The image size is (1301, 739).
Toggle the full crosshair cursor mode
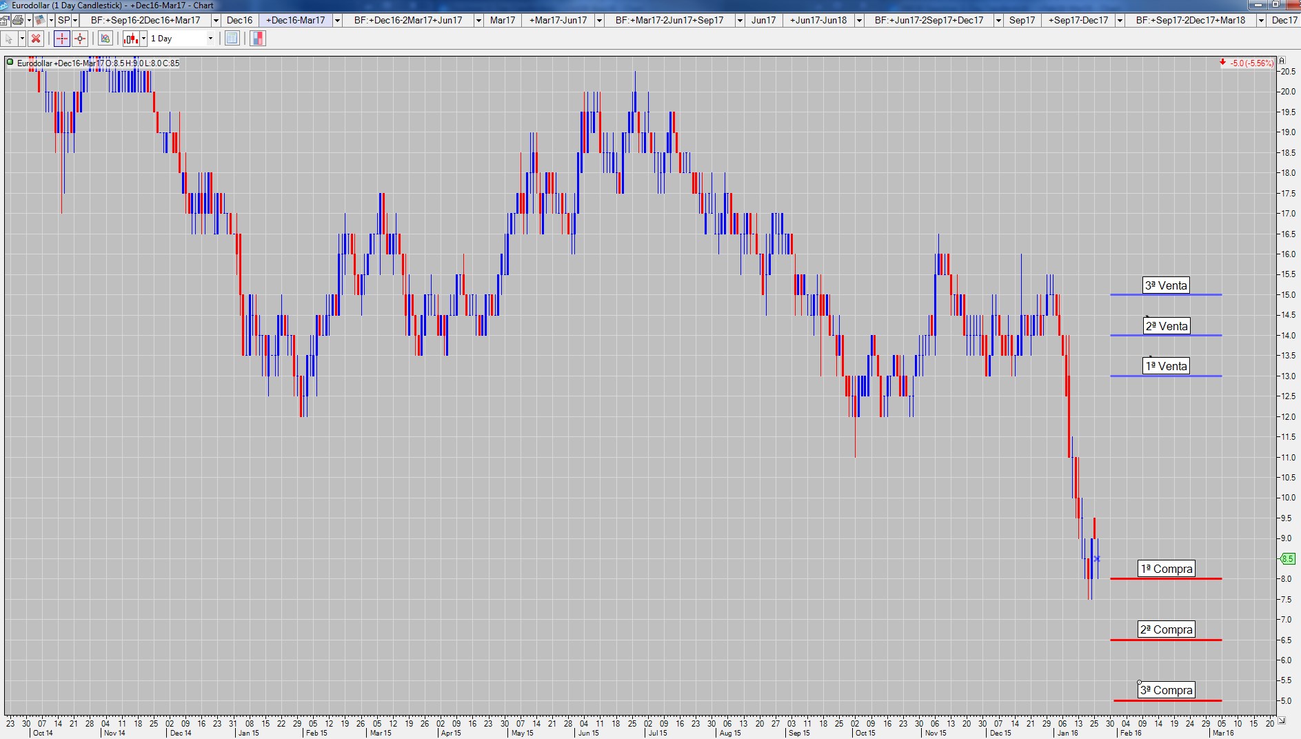[x=61, y=39]
